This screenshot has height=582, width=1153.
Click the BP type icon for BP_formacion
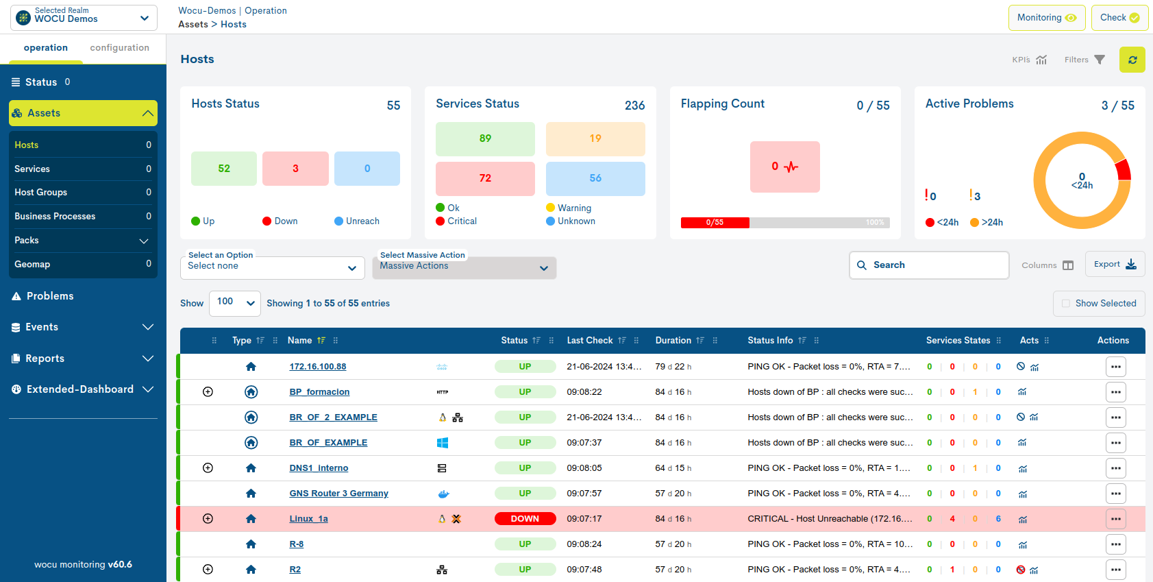(x=251, y=392)
